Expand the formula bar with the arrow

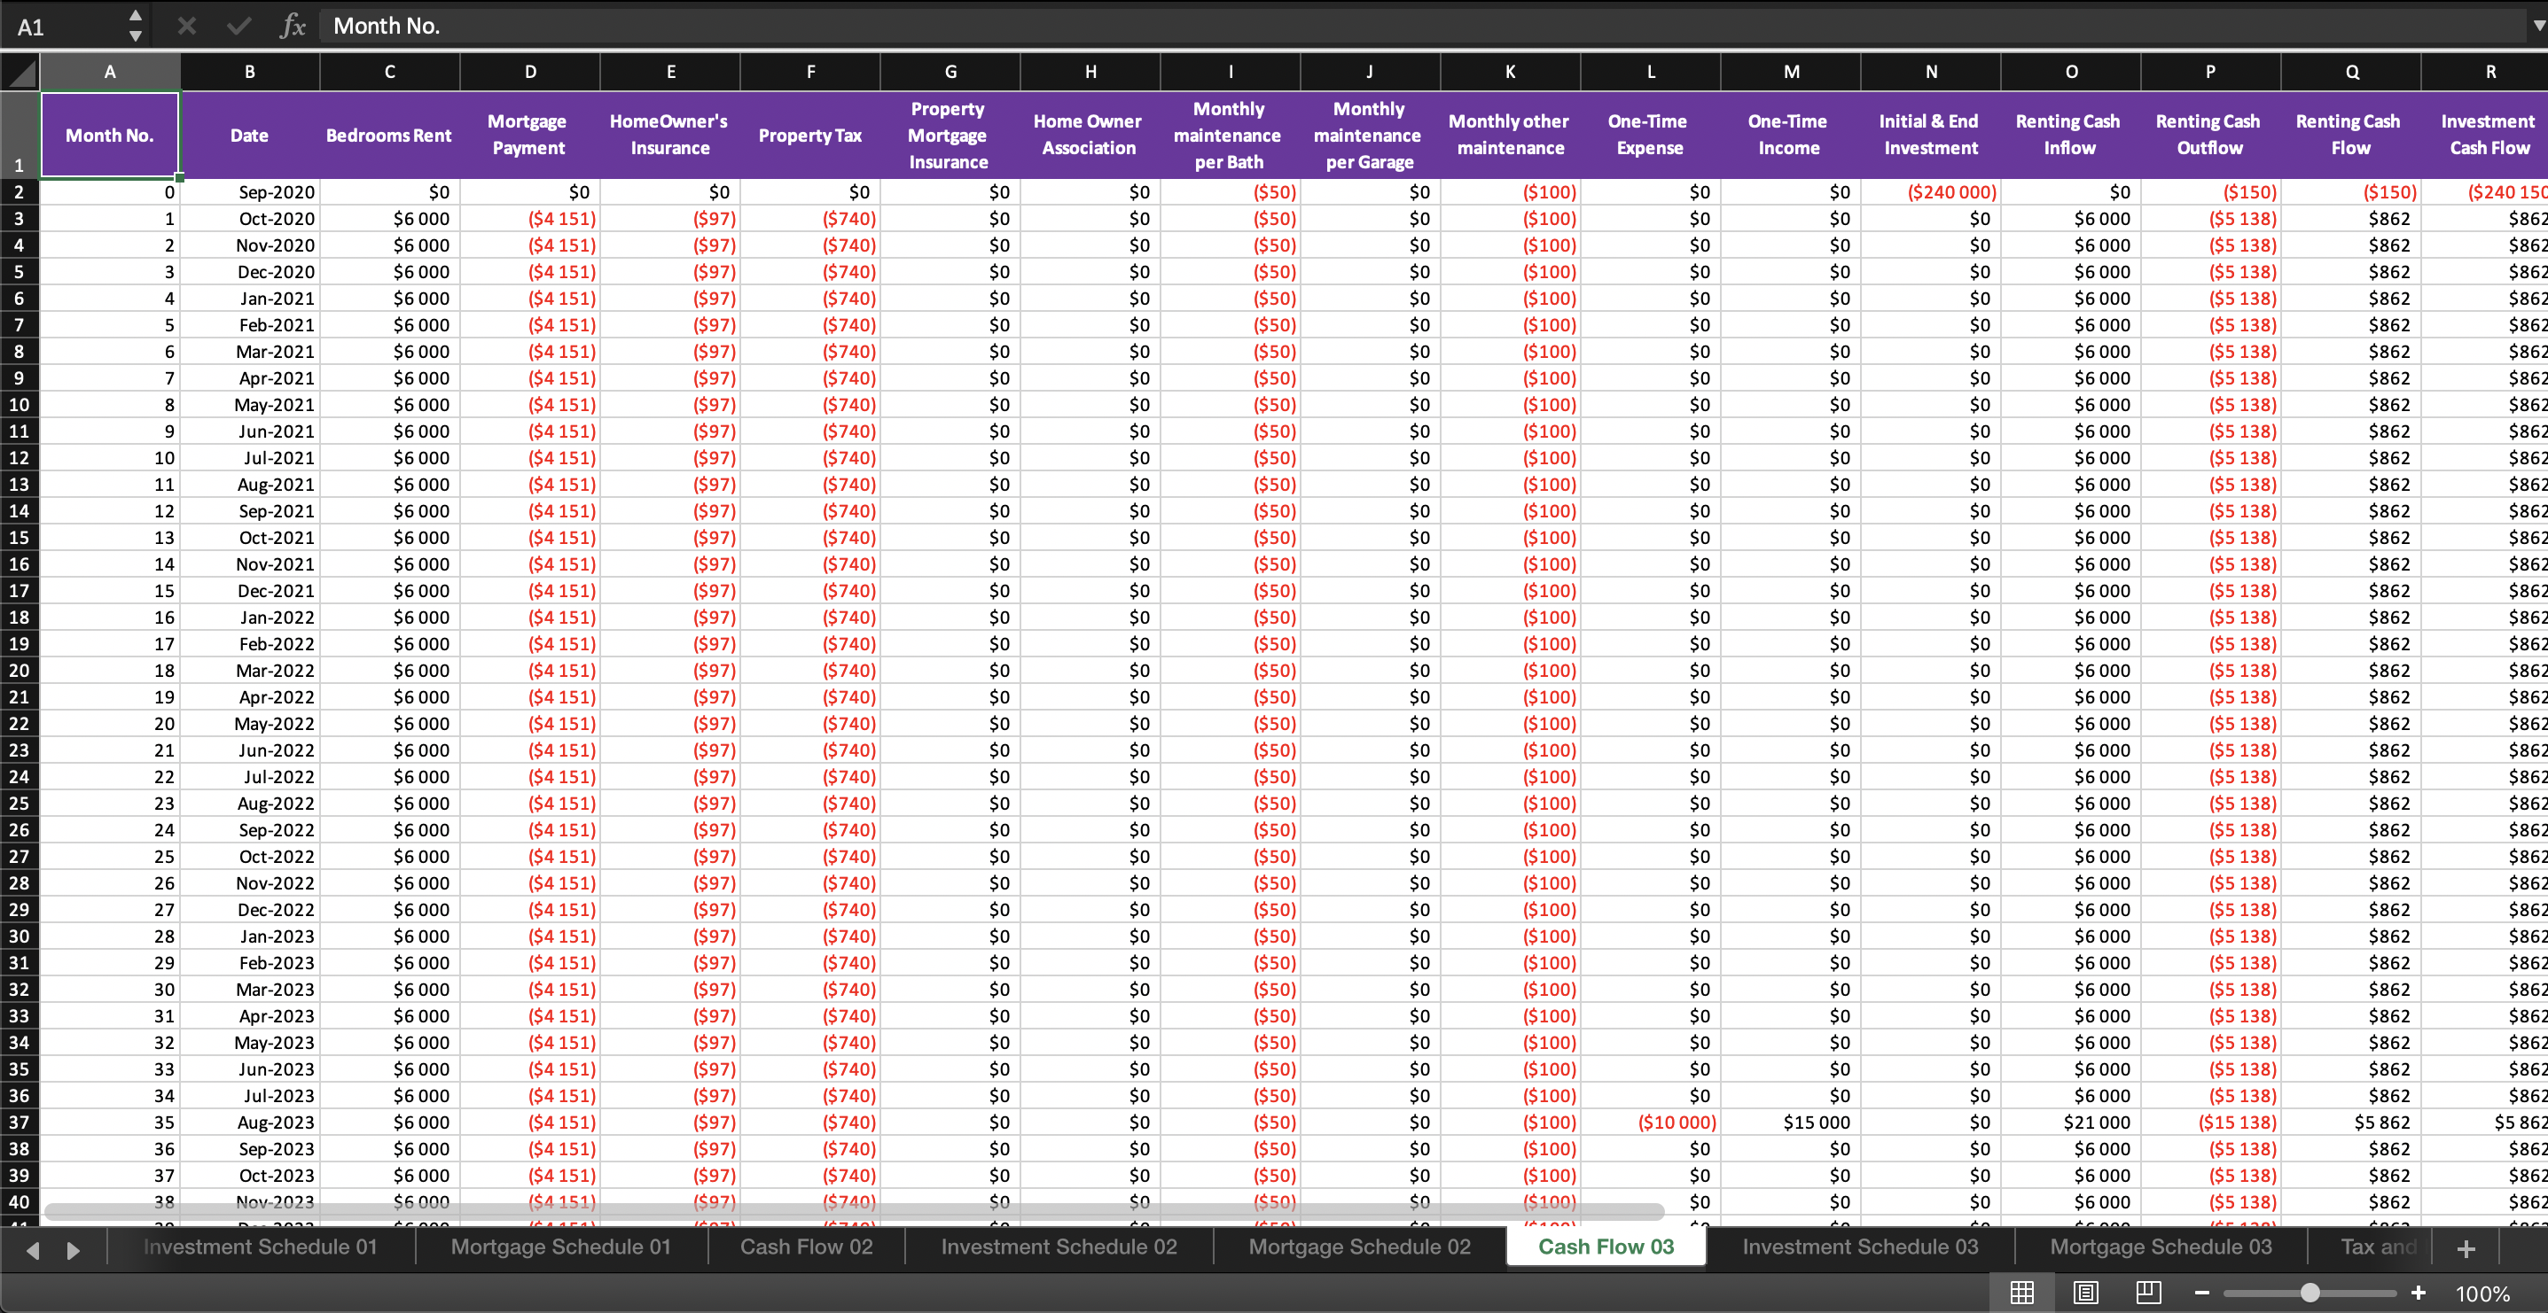click(2537, 26)
